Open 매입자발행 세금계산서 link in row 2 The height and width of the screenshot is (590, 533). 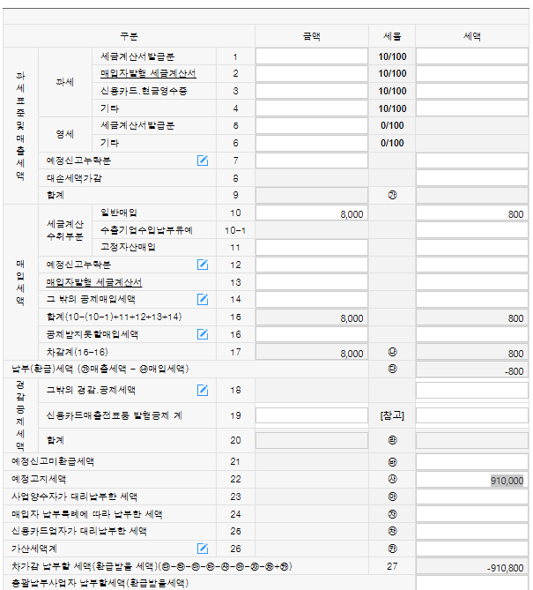click(x=147, y=73)
